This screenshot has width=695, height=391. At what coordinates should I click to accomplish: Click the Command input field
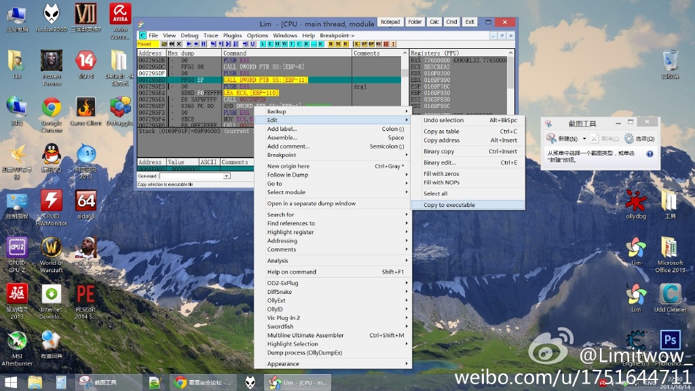(x=191, y=176)
